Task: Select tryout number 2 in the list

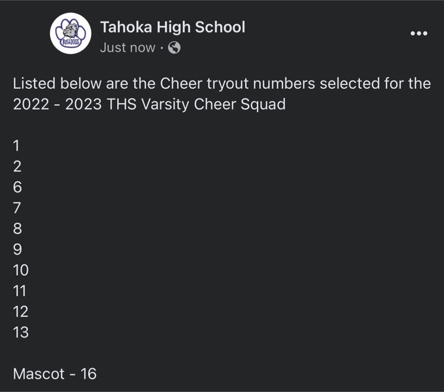Action: point(17,166)
